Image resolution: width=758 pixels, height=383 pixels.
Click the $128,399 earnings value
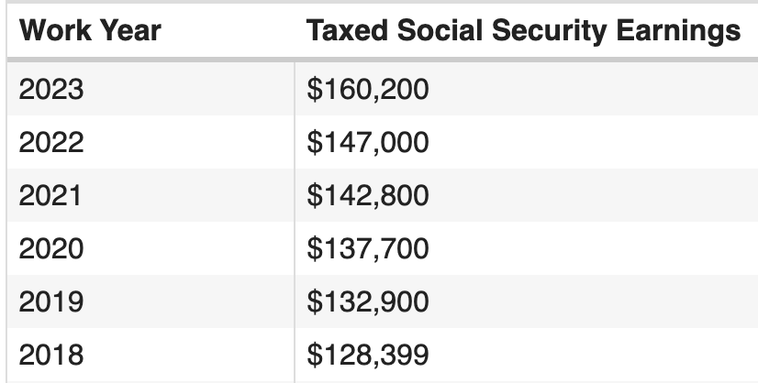click(x=368, y=354)
